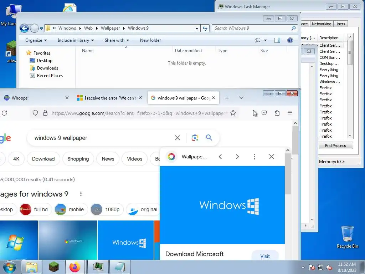Click the Firefox reload page button
Viewport: 365px width, 274px height.
tap(4, 113)
